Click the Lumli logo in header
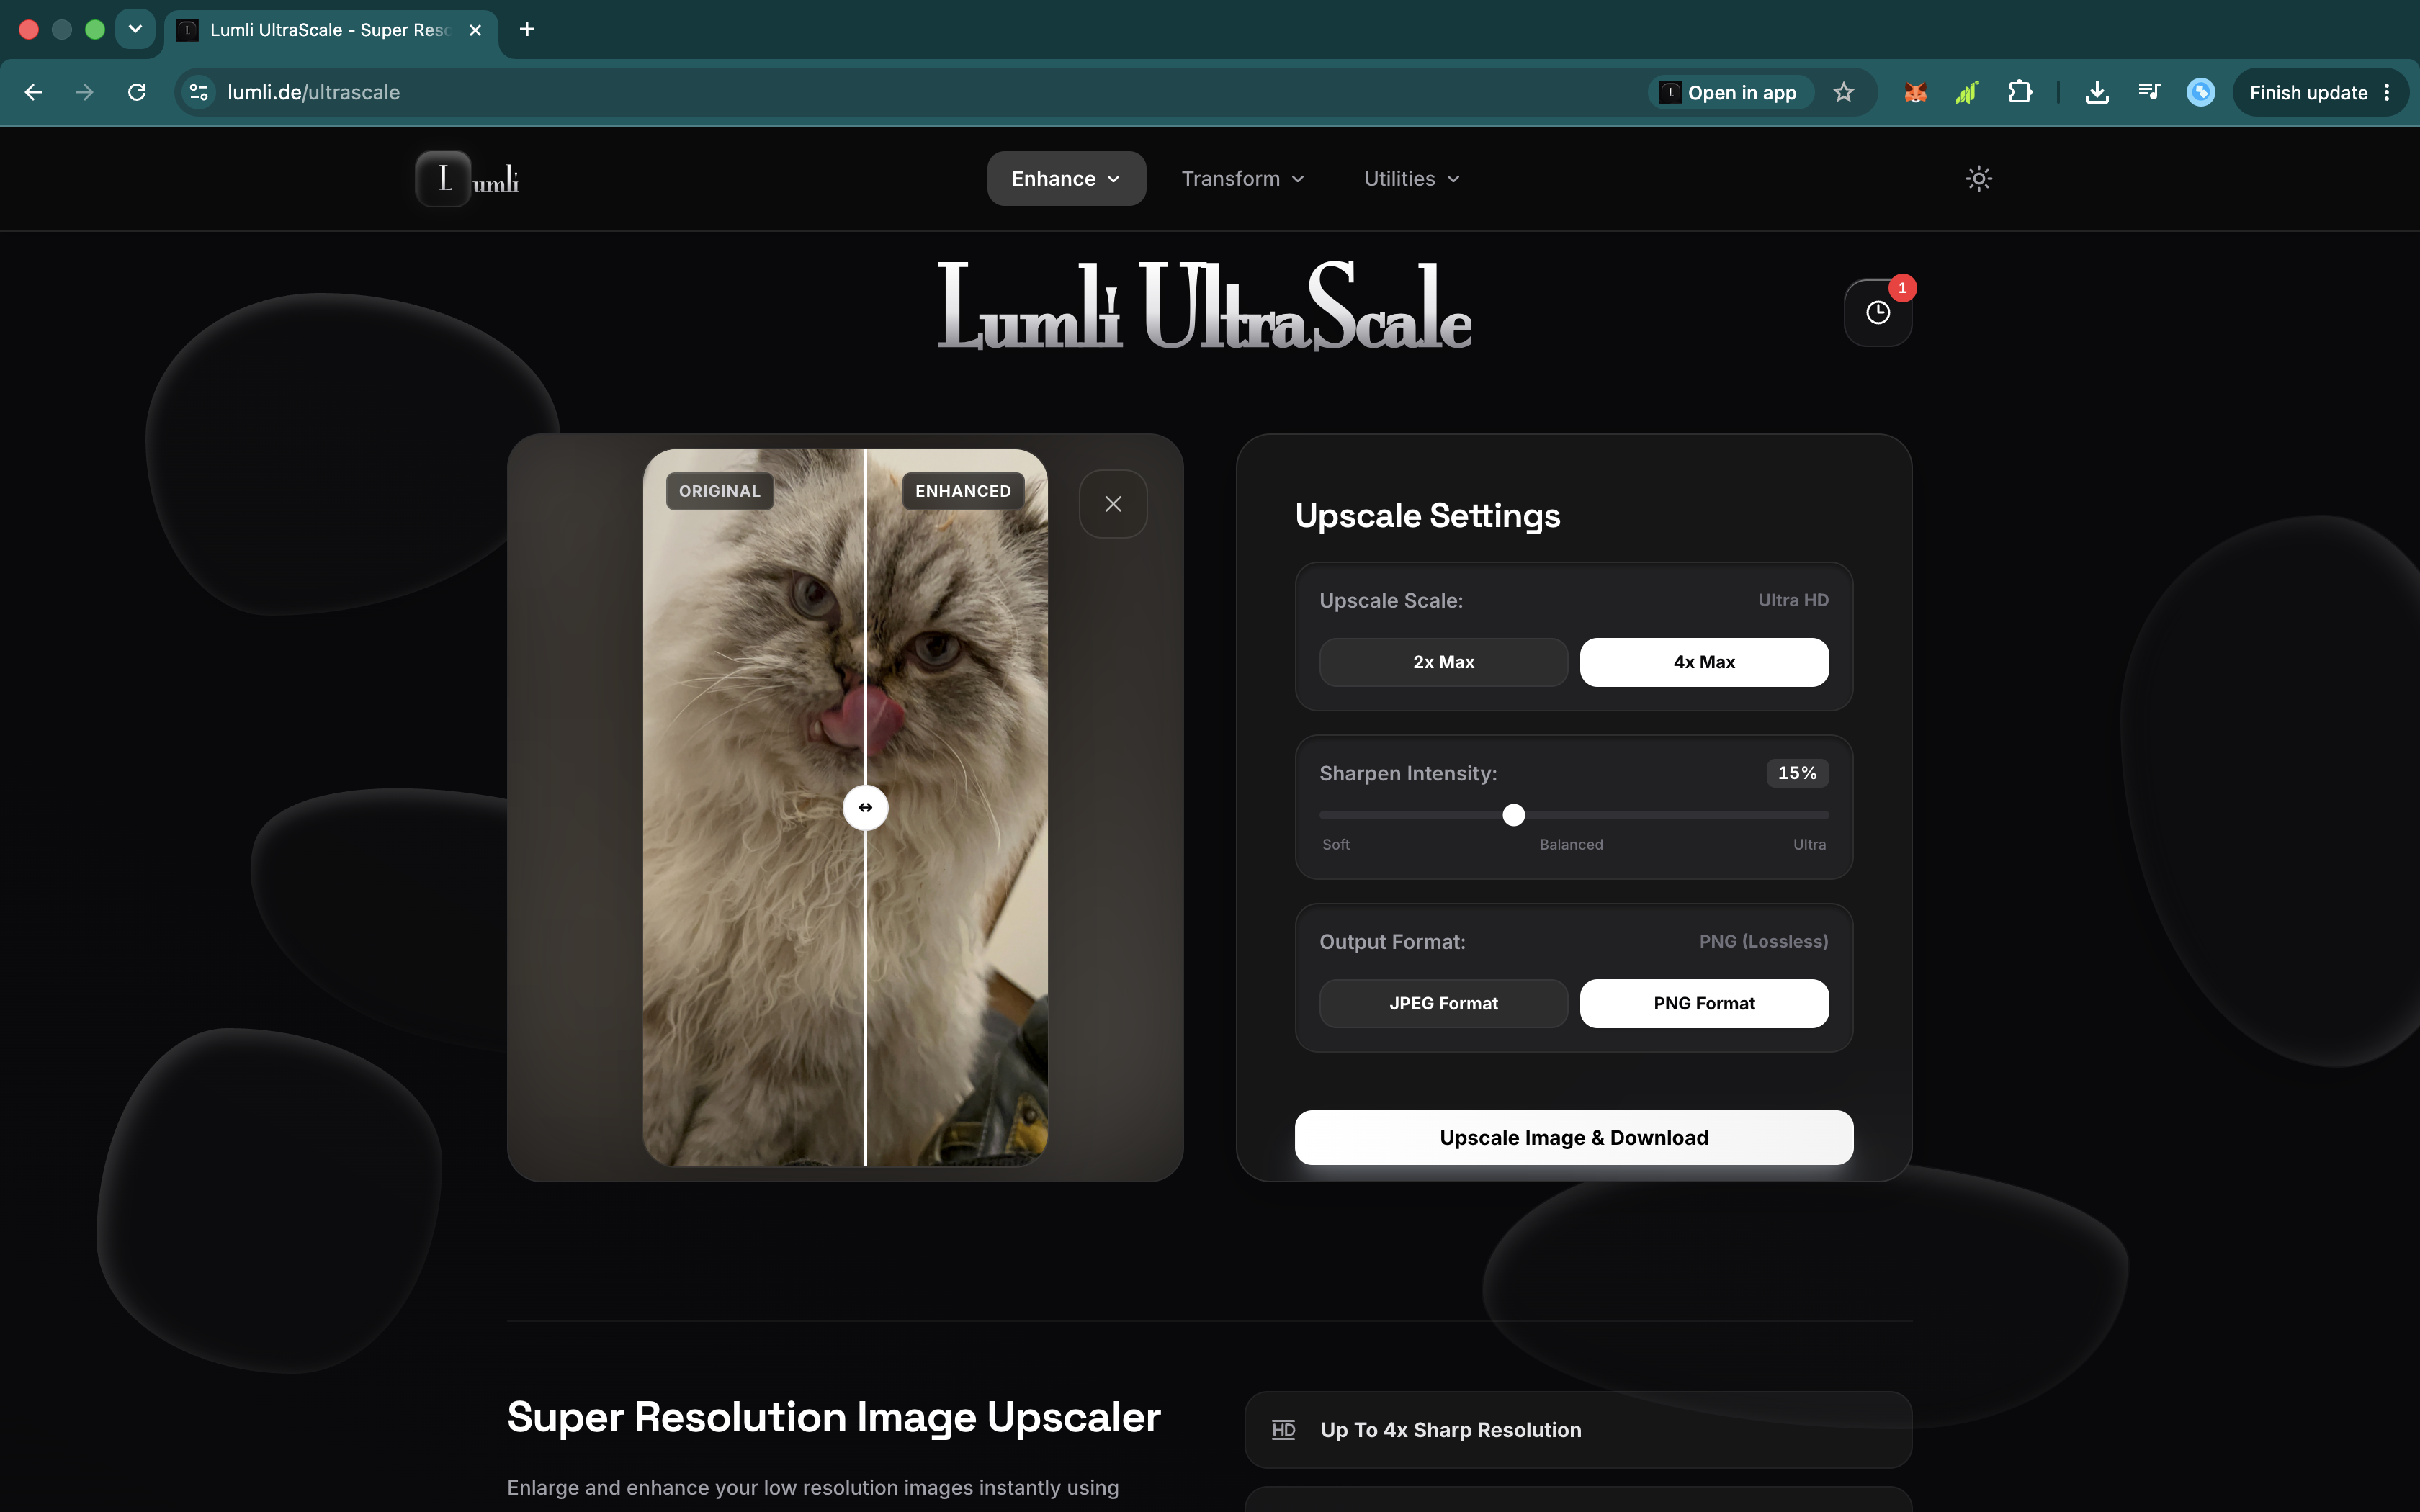2420x1512 pixels. pyautogui.click(x=468, y=179)
